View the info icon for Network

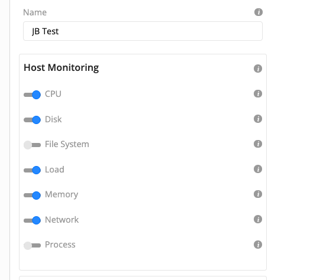[x=258, y=219]
